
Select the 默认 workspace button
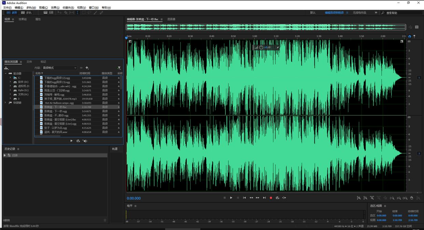tap(313, 13)
